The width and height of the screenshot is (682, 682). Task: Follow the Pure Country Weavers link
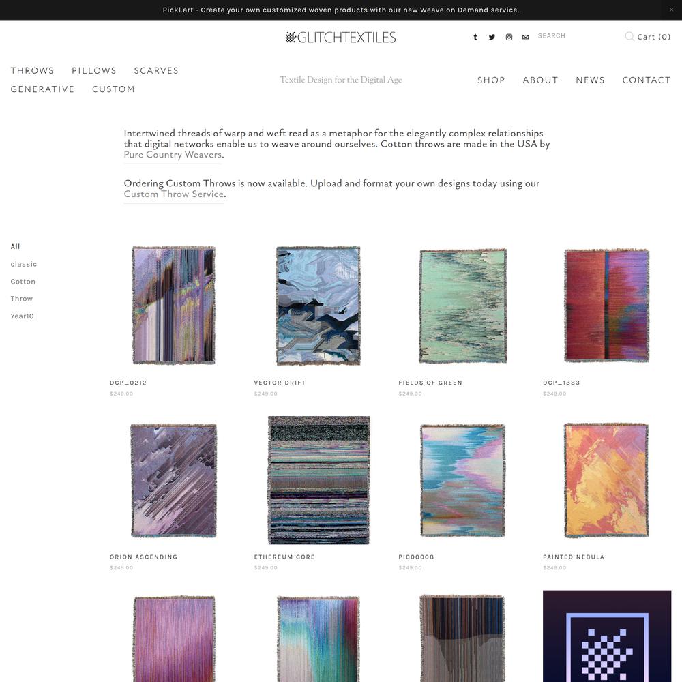coord(173,155)
